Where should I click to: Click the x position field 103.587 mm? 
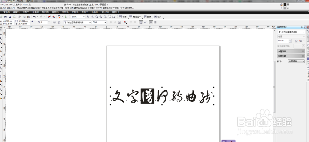(8, 21)
